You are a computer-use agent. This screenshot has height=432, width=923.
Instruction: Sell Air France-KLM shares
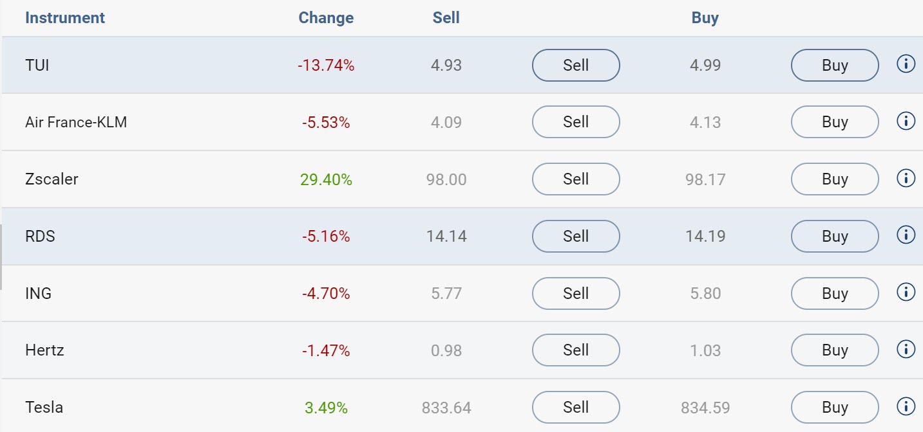click(575, 122)
